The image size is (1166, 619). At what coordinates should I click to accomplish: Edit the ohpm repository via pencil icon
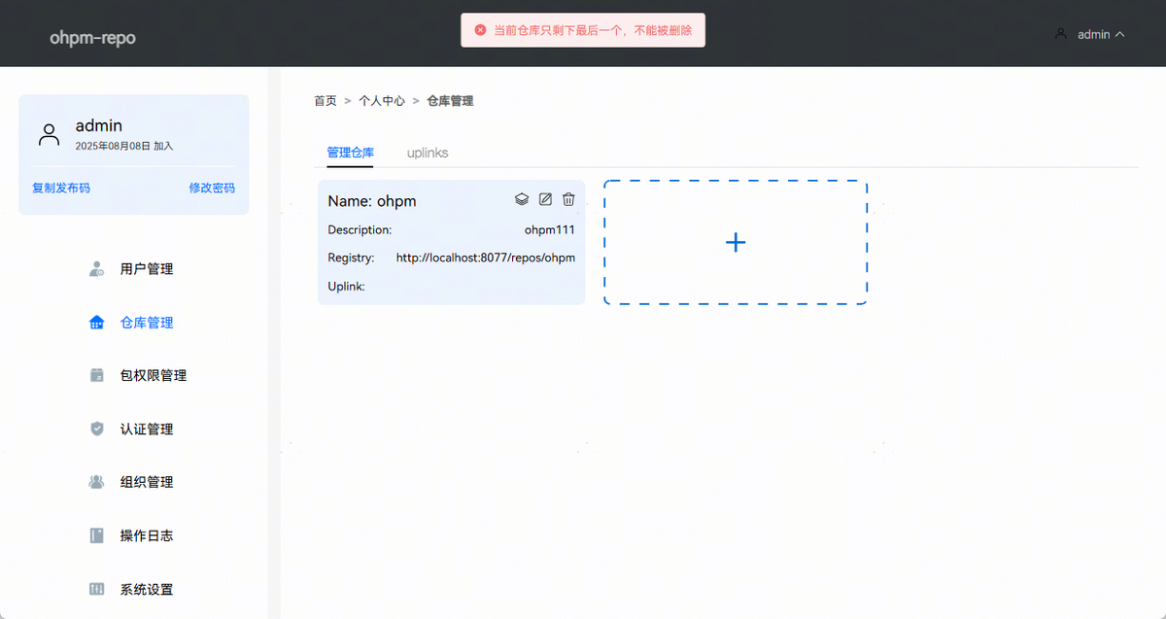545,199
